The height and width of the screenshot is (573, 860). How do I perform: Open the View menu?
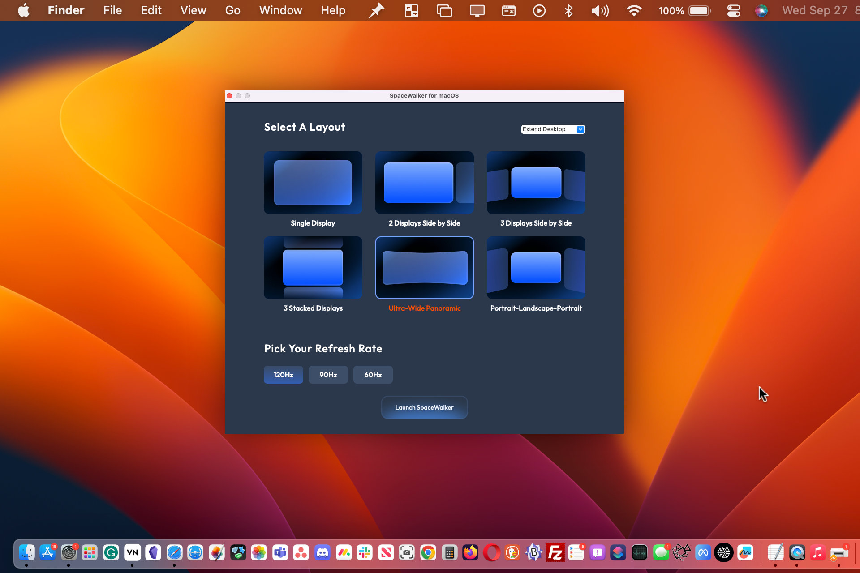click(x=193, y=10)
